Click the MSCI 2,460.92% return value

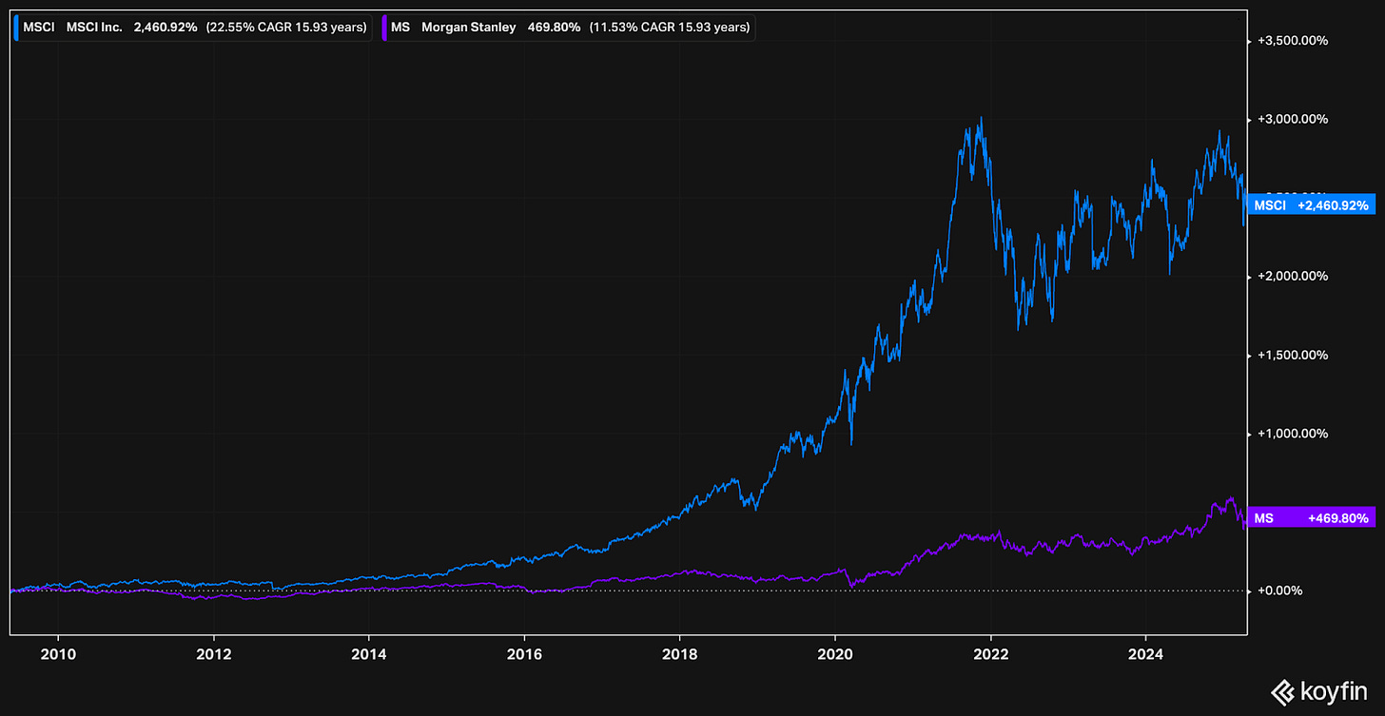click(166, 28)
